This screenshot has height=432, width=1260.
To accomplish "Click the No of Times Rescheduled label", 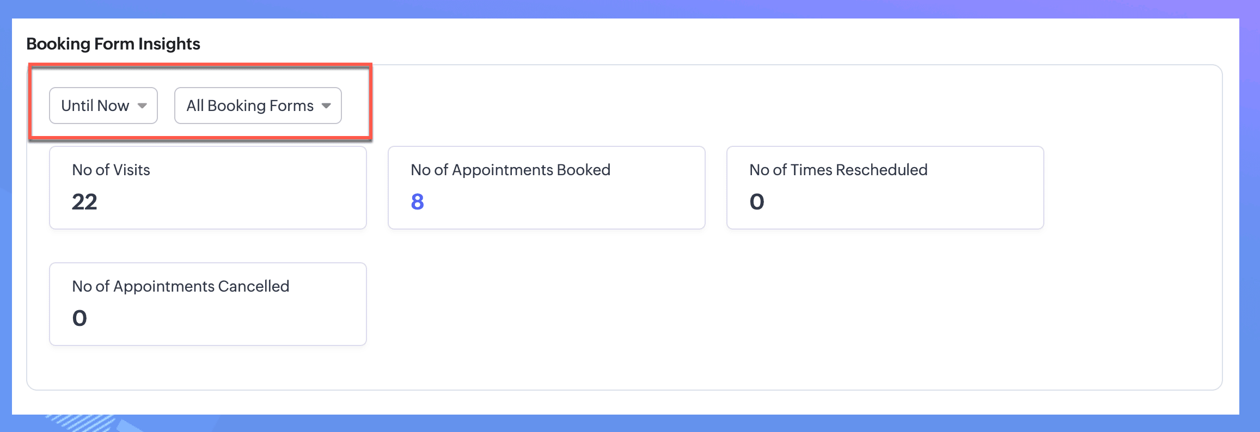I will click(x=838, y=170).
